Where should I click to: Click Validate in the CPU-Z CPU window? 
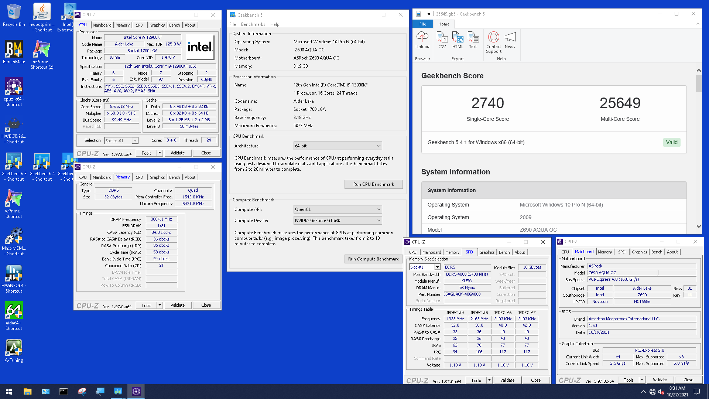tap(178, 153)
